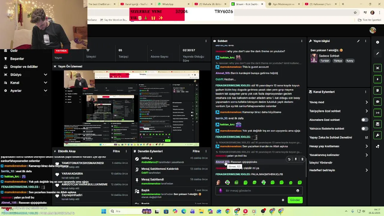Toggle the document panel icon in right sidebar
Screen dimensions: 384x216
pos(377,90)
